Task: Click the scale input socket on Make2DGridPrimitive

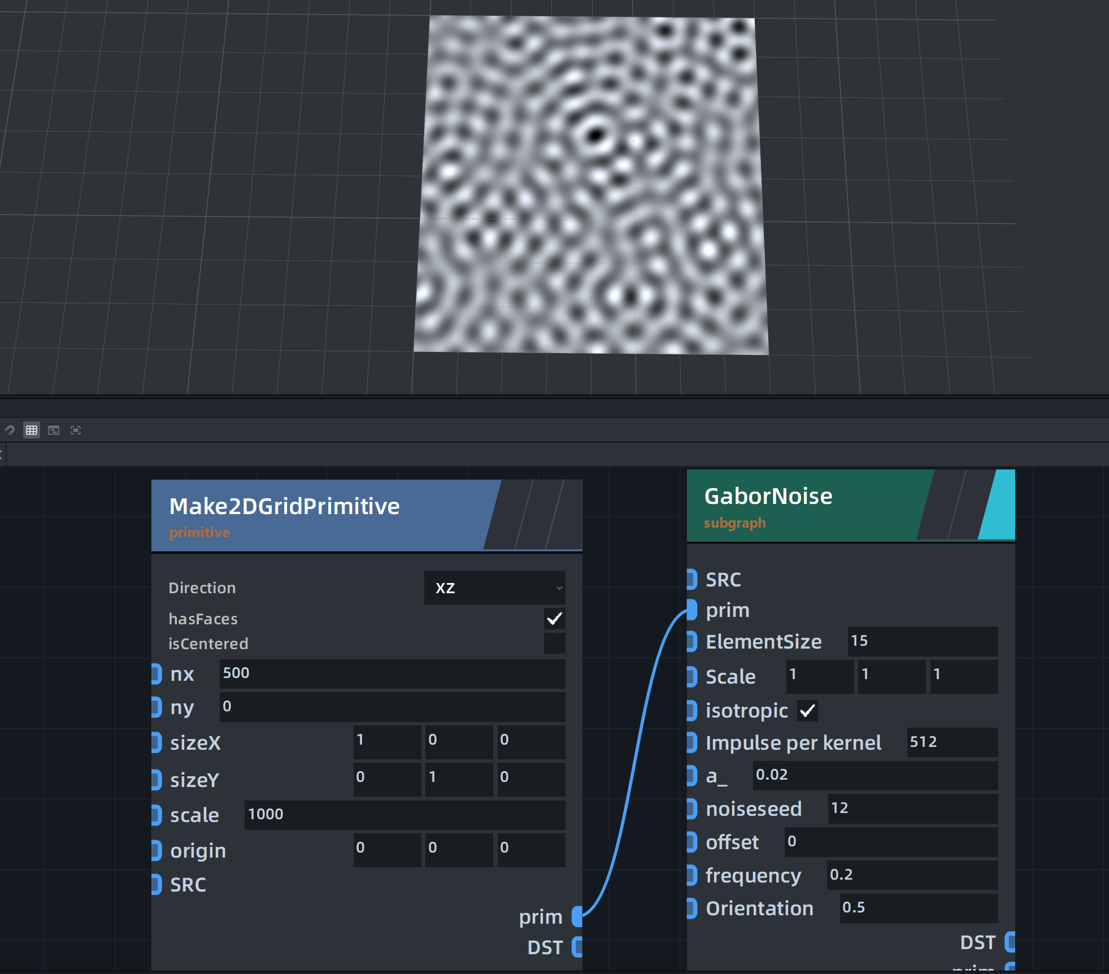Action: tap(156, 815)
